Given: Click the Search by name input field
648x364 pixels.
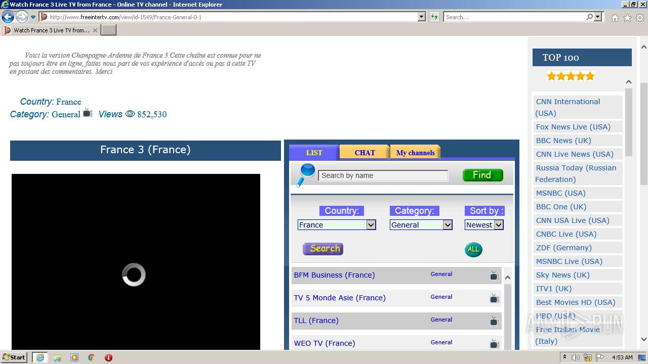Looking at the screenshot, I should click(x=383, y=175).
